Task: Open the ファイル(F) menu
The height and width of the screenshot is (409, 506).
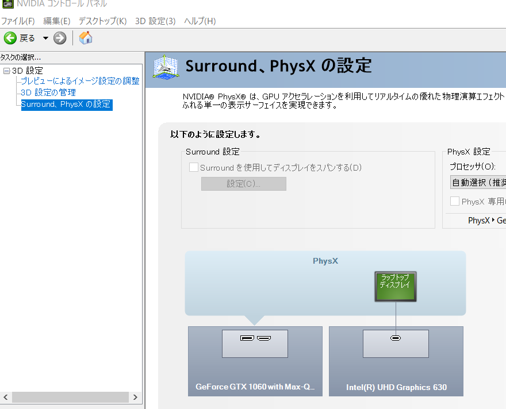Action: click(x=18, y=21)
